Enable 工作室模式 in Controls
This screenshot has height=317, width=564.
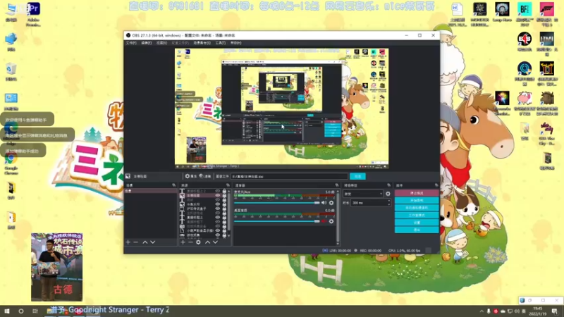click(x=417, y=216)
